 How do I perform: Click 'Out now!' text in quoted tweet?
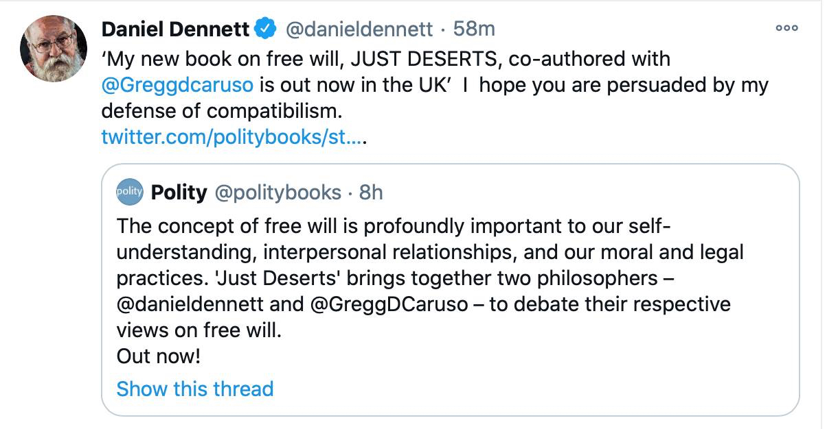coord(159,356)
